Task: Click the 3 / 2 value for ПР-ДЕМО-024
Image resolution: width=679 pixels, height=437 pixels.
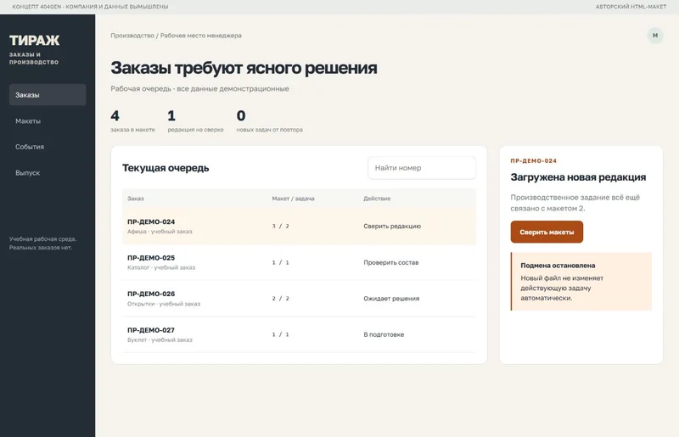Action: coord(281,226)
